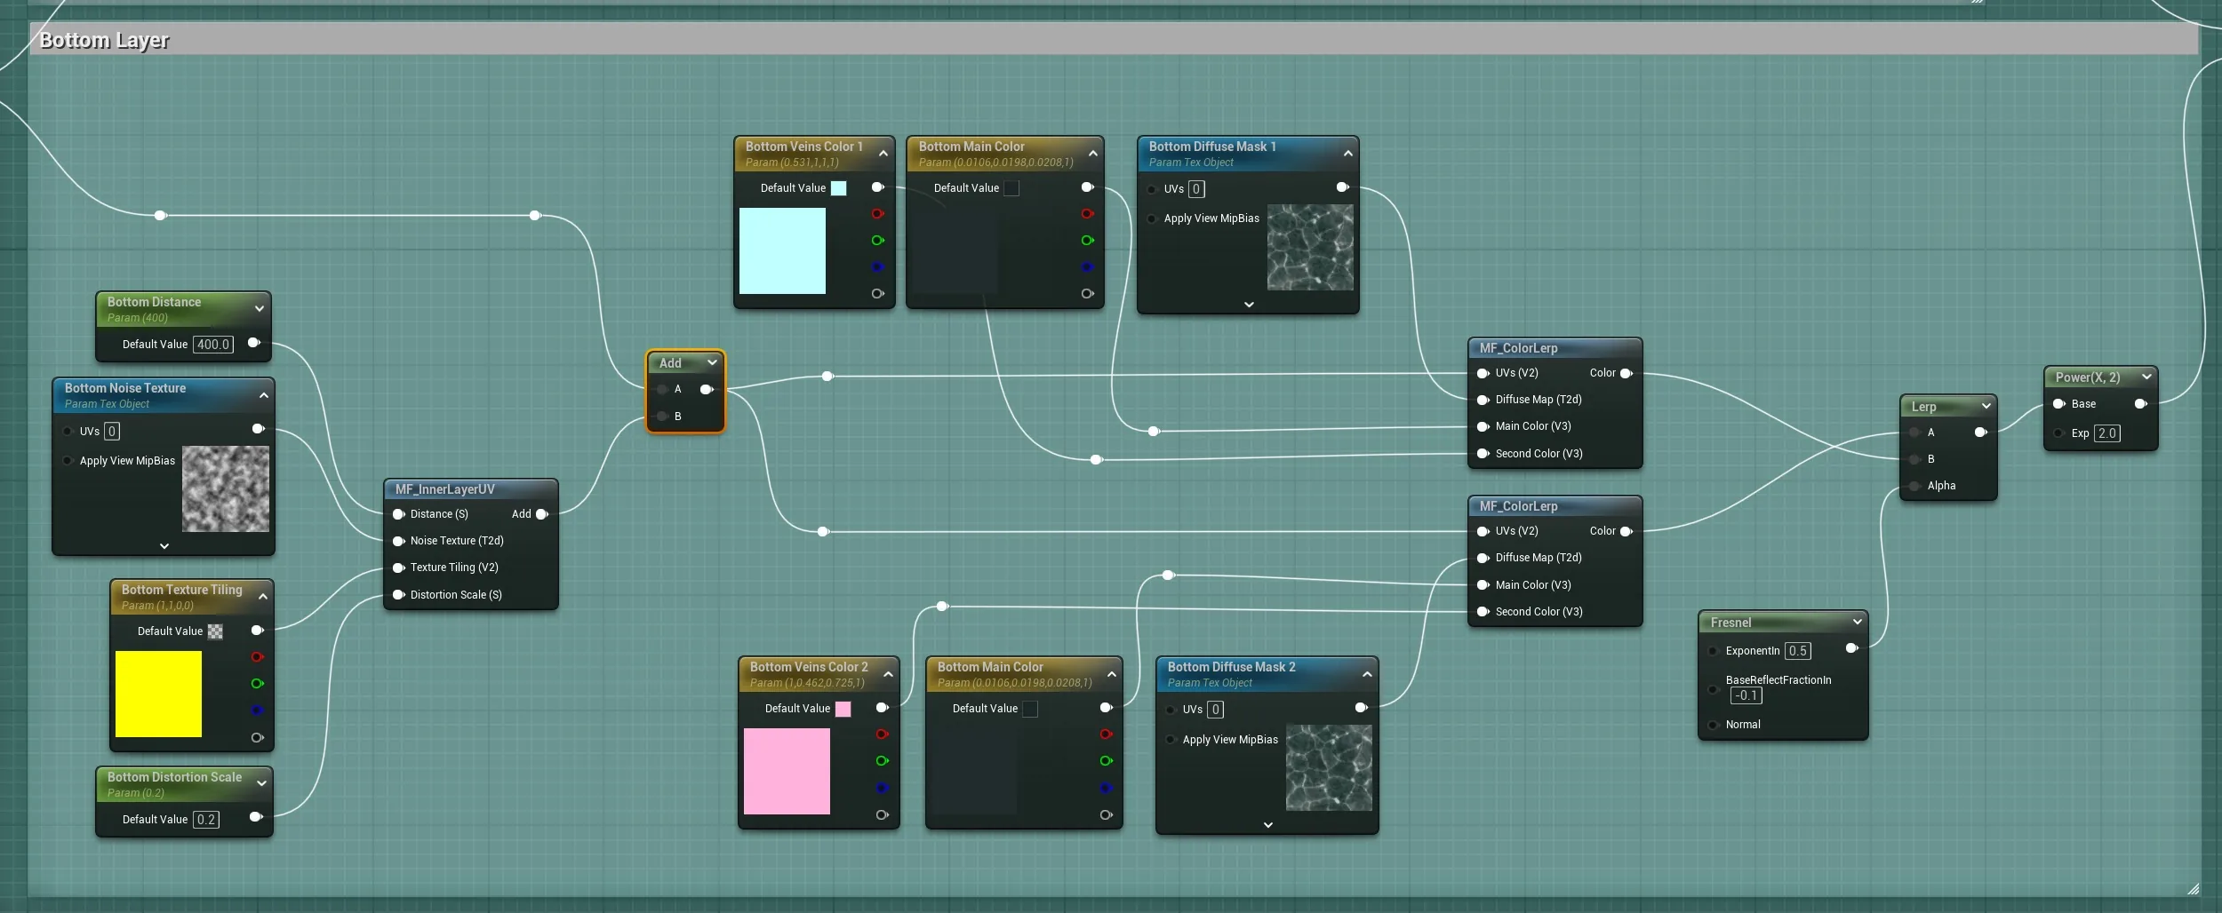This screenshot has height=913, width=2222.
Task: Click upper MF_ColorLerp Color output pin
Action: pyautogui.click(x=1627, y=374)
